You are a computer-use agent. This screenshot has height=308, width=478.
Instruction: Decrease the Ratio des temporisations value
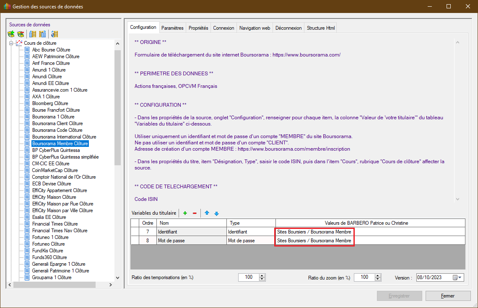click(262, 279)
